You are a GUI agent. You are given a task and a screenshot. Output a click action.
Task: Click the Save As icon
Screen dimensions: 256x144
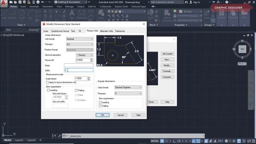24,2
